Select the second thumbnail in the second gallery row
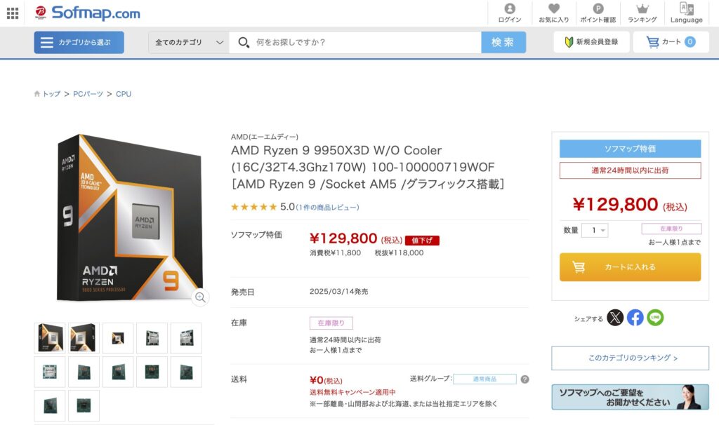This screenshot has width=719, height=425. click(x=84, y=372)
